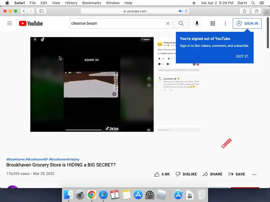The image size is (270, 202).
Task: Open the #BrookhavenRP hashtag link
Action: click(x=37, y=159)
